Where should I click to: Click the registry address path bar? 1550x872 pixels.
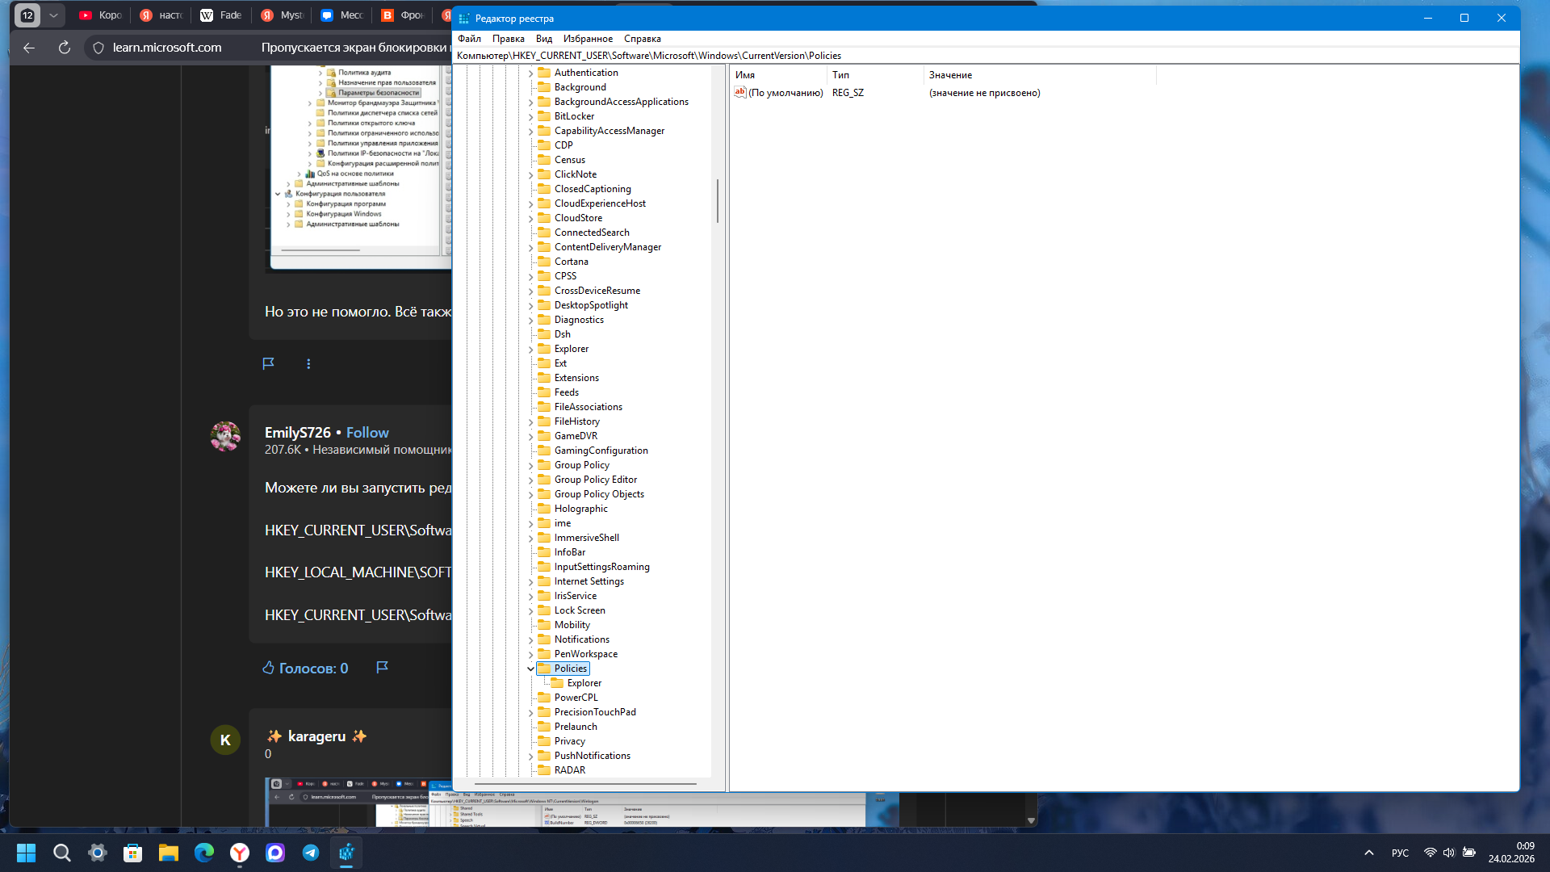[x=986, y=56]
